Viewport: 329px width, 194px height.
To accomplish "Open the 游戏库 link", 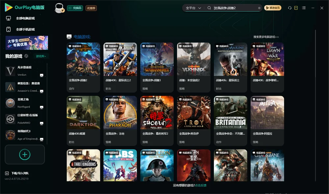I will click(x=41, y=56).
